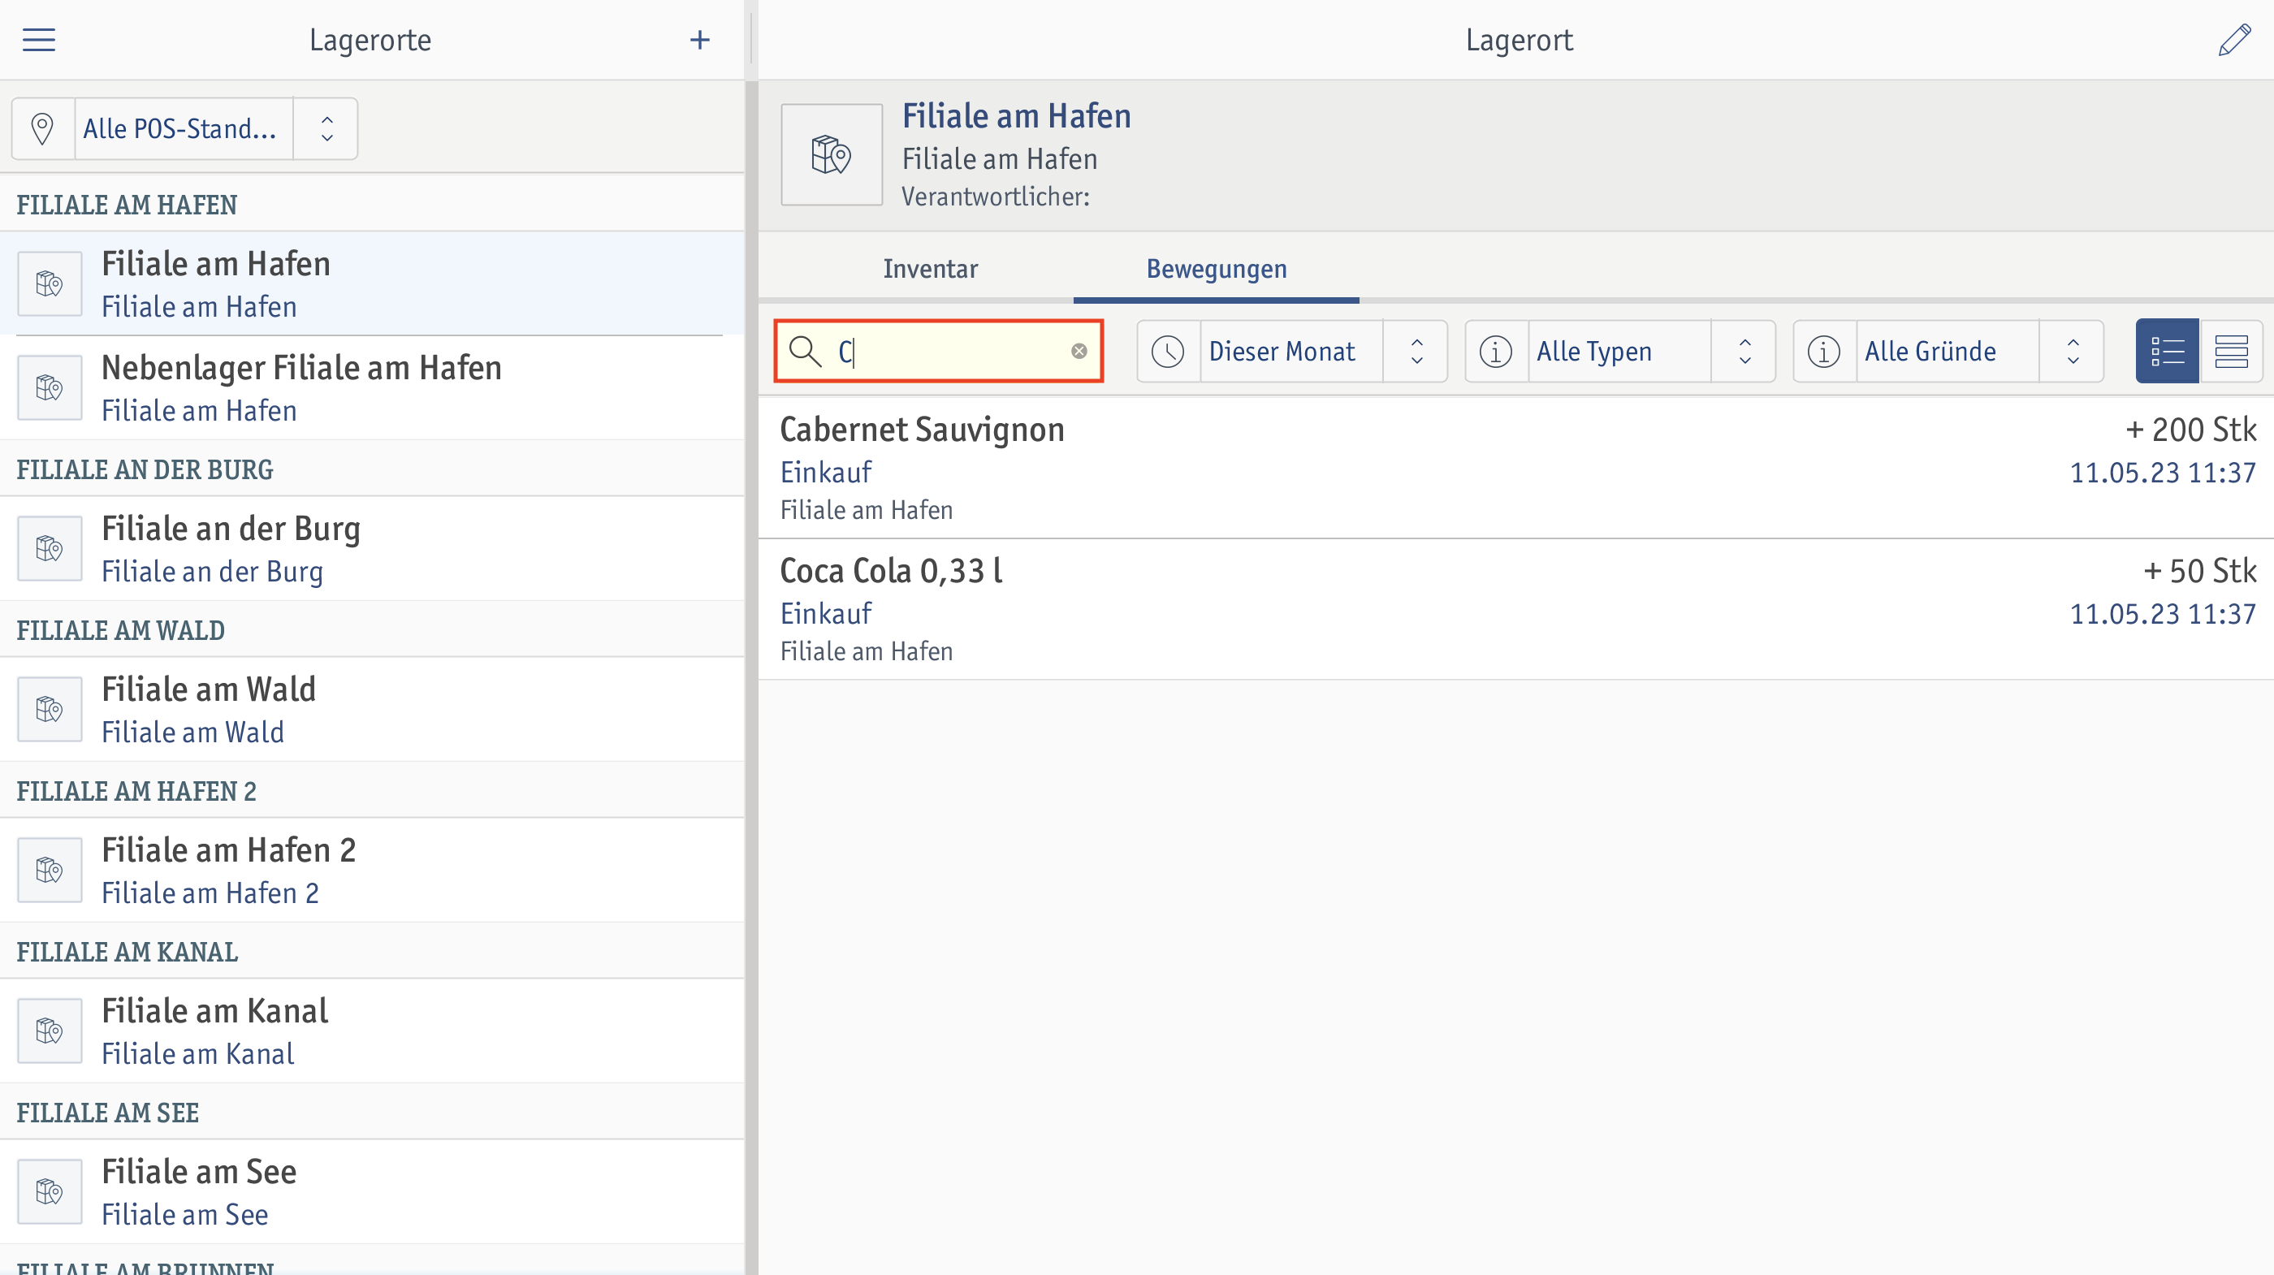Image resolution: width=2274 pixels, height=1275 pixels.
Task: Click the + 200 Stk quantity
Action: [x=2191, y=430]
